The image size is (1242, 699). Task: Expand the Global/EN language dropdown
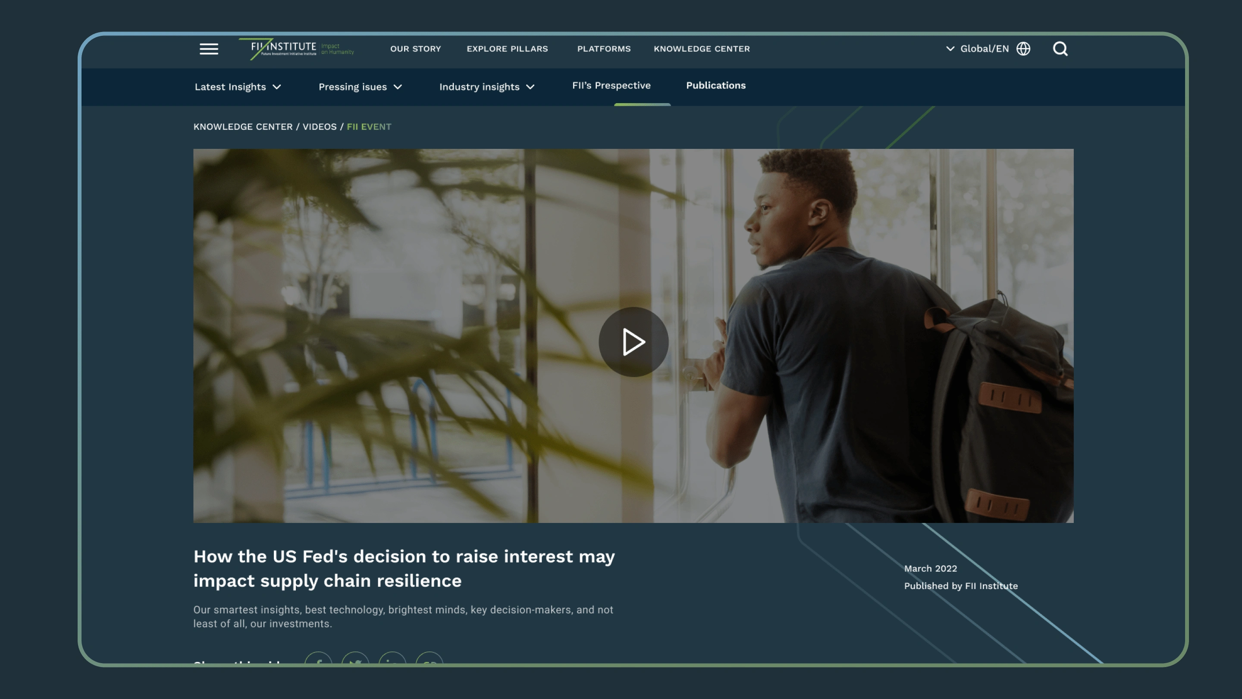pyautogui.click(x=977, y=49)
